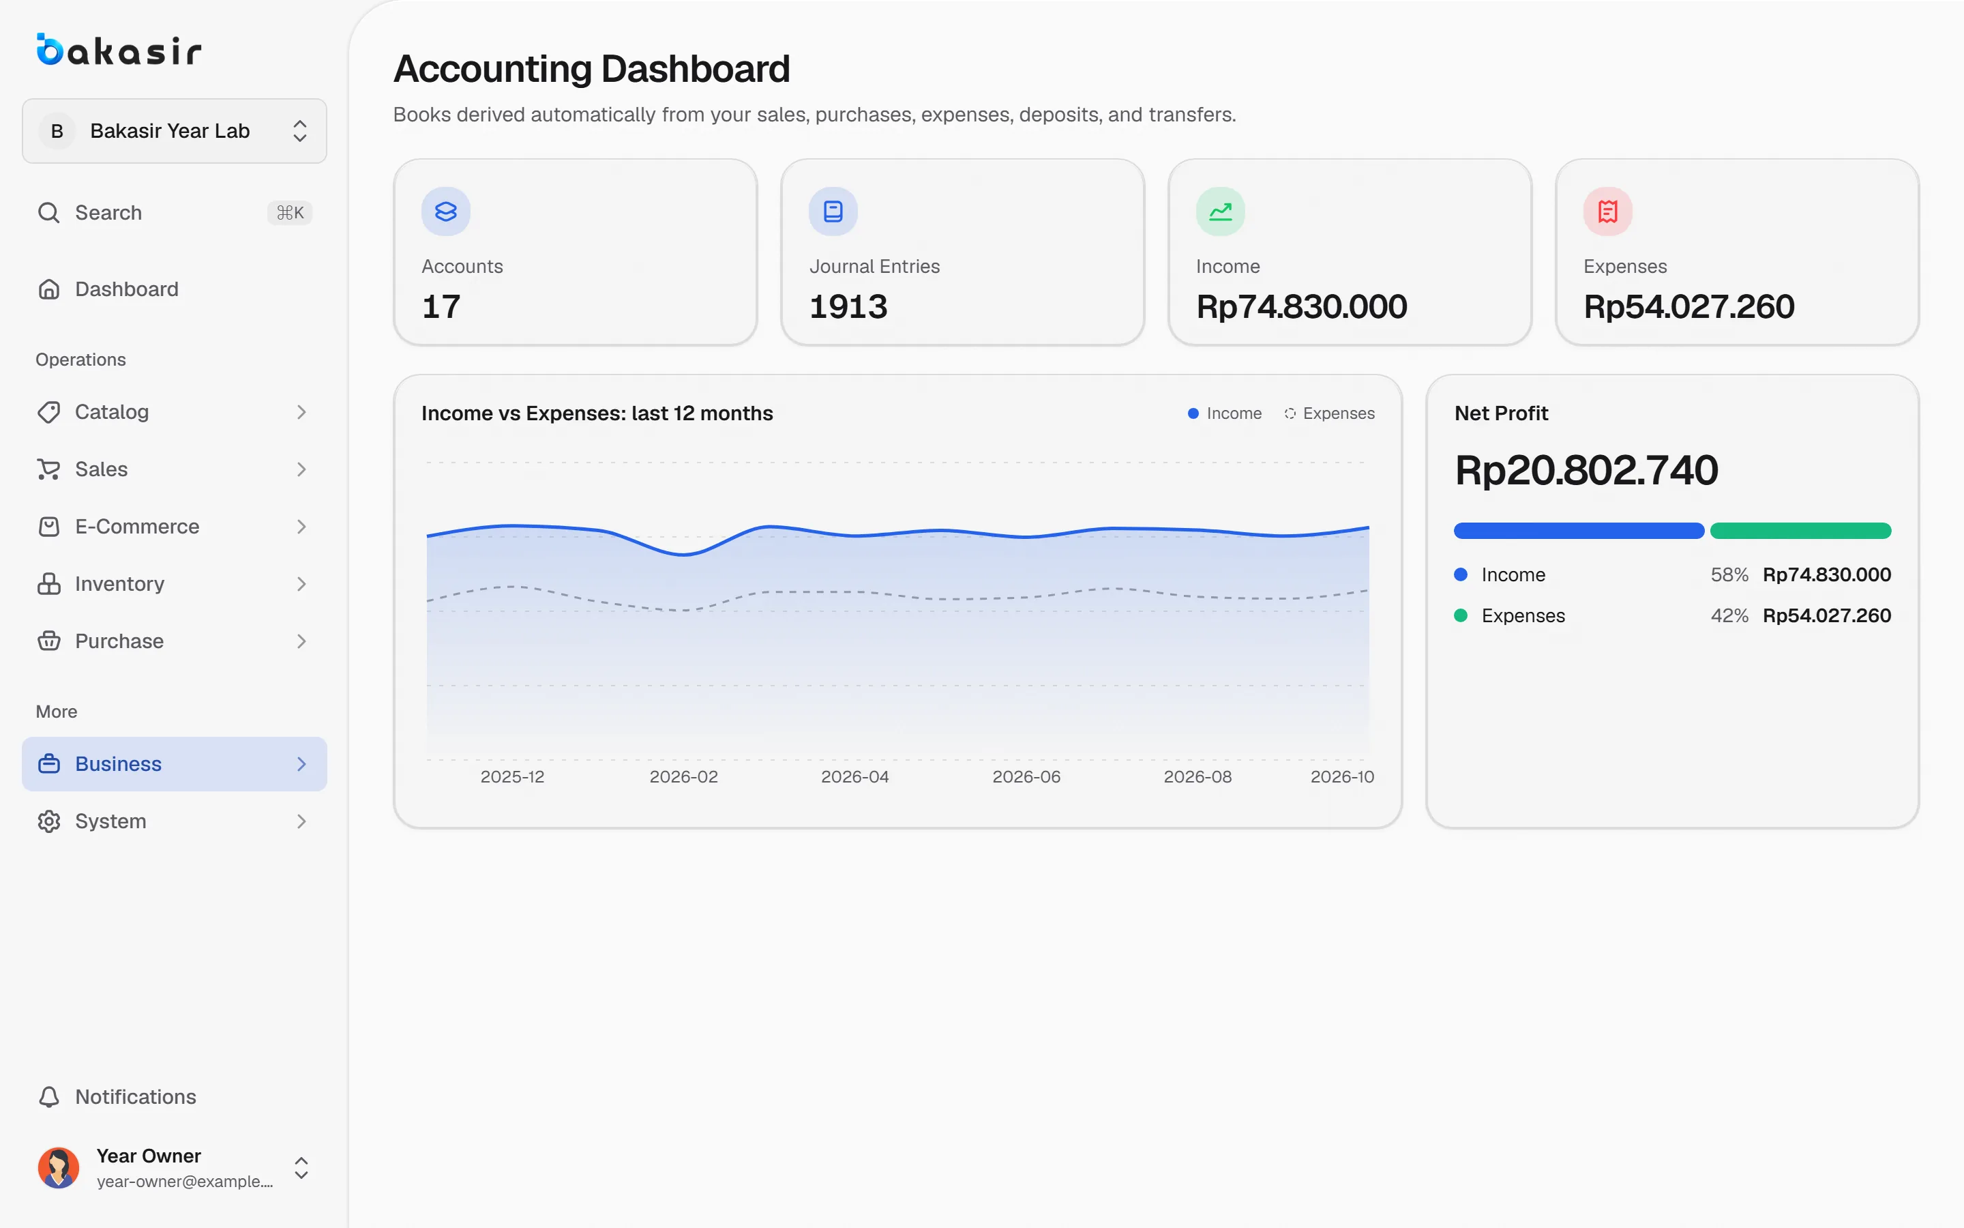This screenshot has height=1228, width=1964.
Task: Click the Income trend chart icon
Action: click(x=1220, y=212)
